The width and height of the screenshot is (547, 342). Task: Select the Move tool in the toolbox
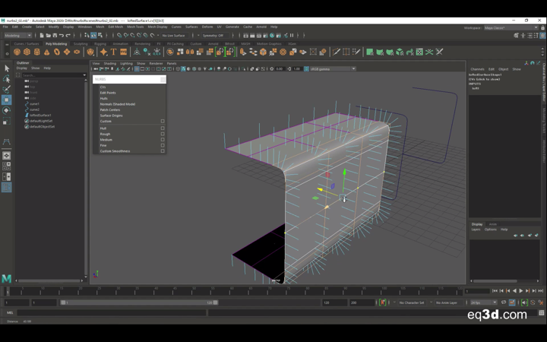[x=6, y=100]
